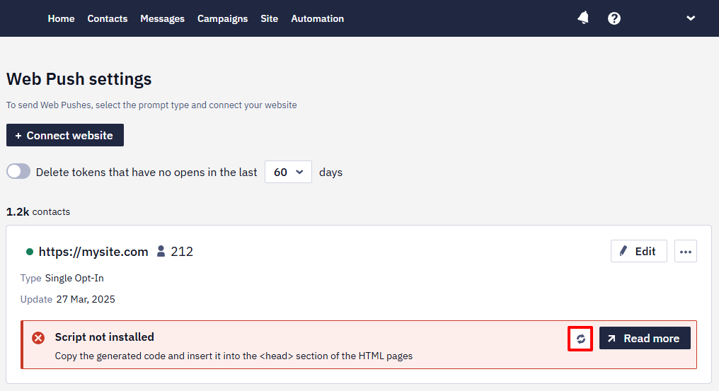
Task: Open the help question mark icon
Action: click(614, 18)
